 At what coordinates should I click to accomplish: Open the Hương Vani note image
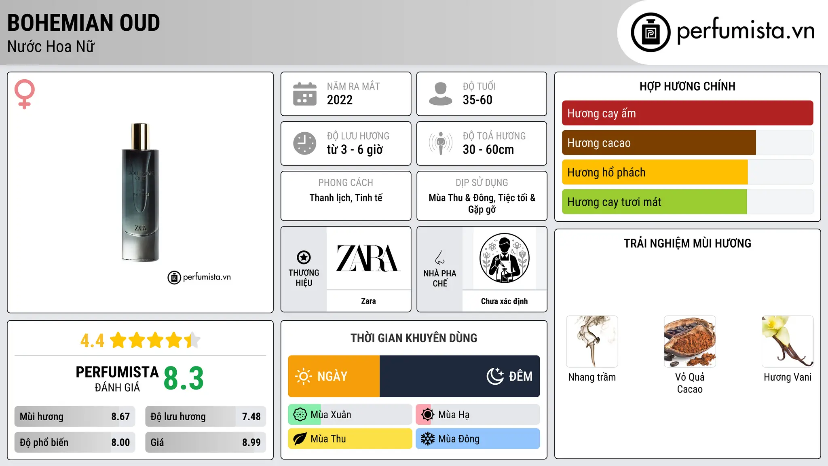pos(788,341)
